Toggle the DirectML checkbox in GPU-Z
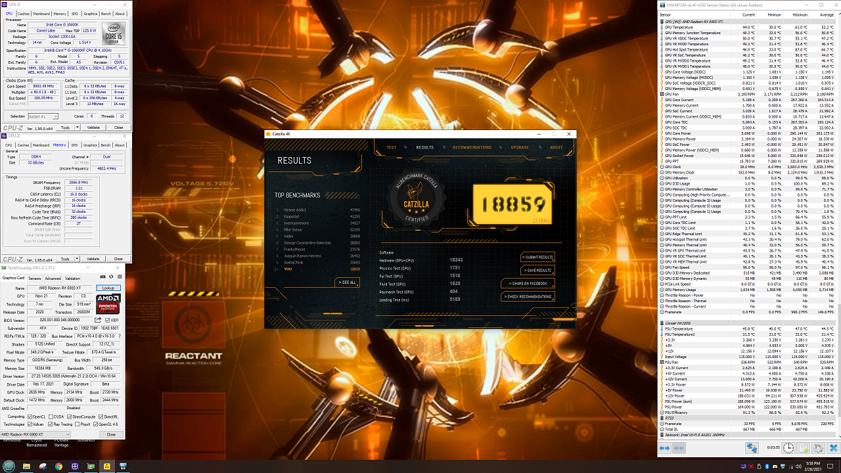 (x=101, y=417)
